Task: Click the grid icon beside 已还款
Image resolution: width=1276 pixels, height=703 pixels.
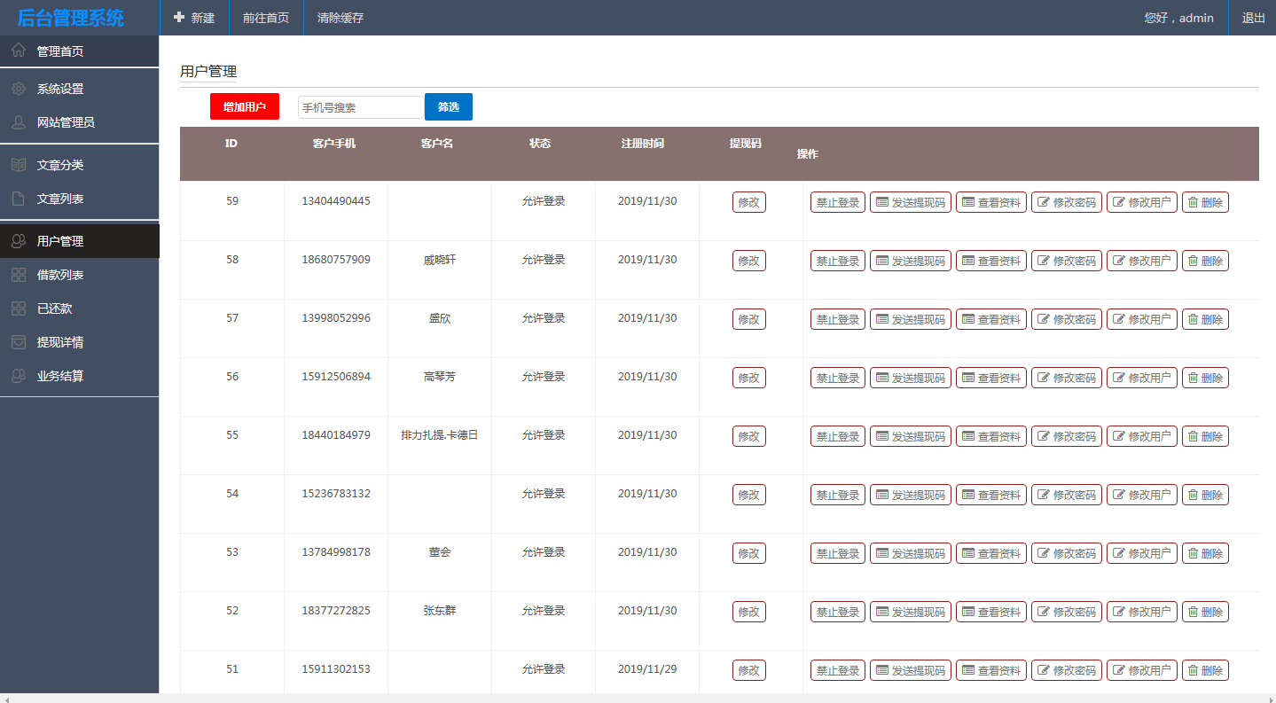Action: 19,309
